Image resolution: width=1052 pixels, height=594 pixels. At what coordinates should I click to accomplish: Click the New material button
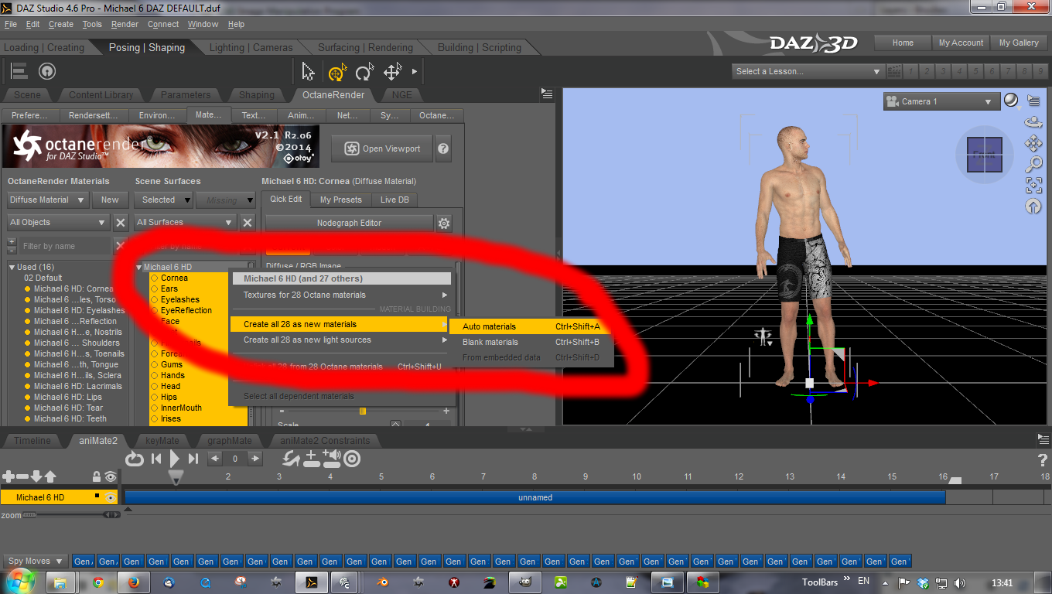pos(110,200)
